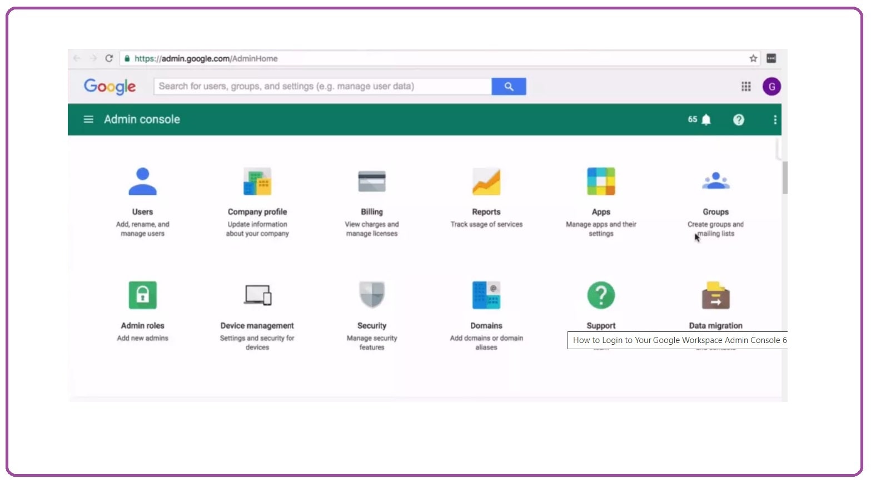Open the Apps grid tile icon

601,181
